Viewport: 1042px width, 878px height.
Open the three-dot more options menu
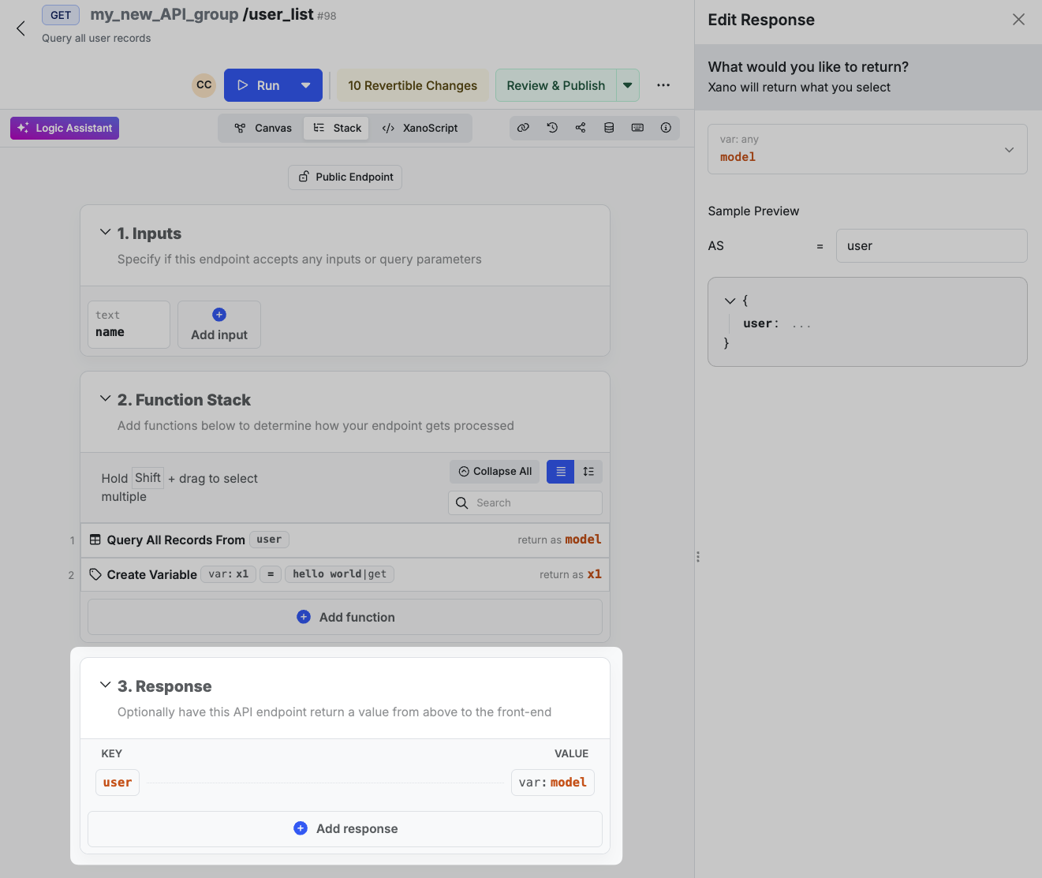[663, 85]
